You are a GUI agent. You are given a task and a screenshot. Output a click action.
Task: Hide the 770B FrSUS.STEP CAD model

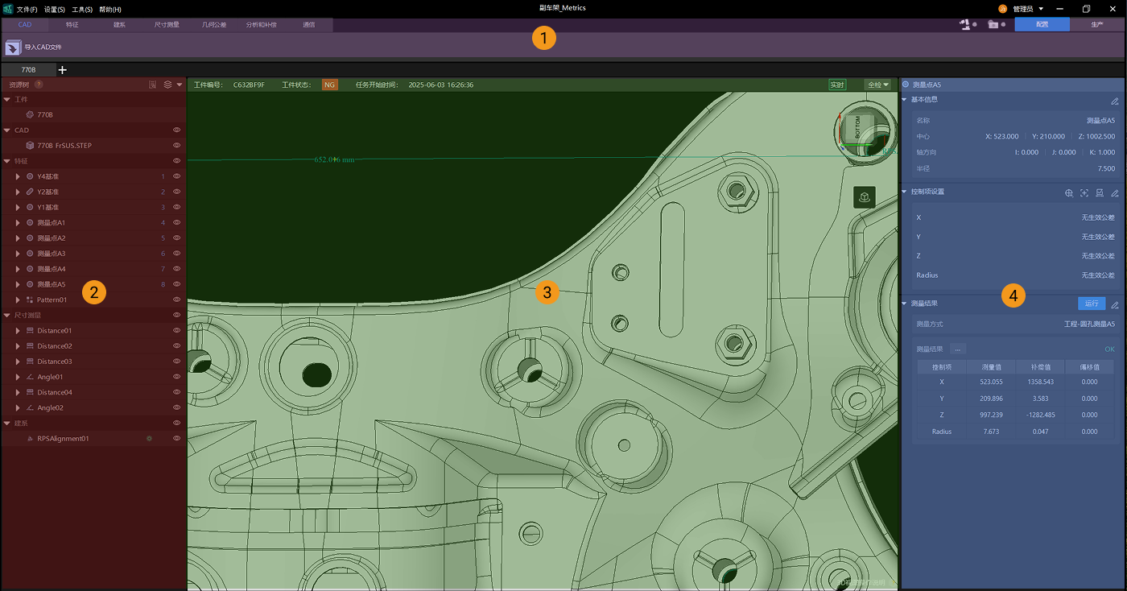pyautogui.click(x=176, y=145)
